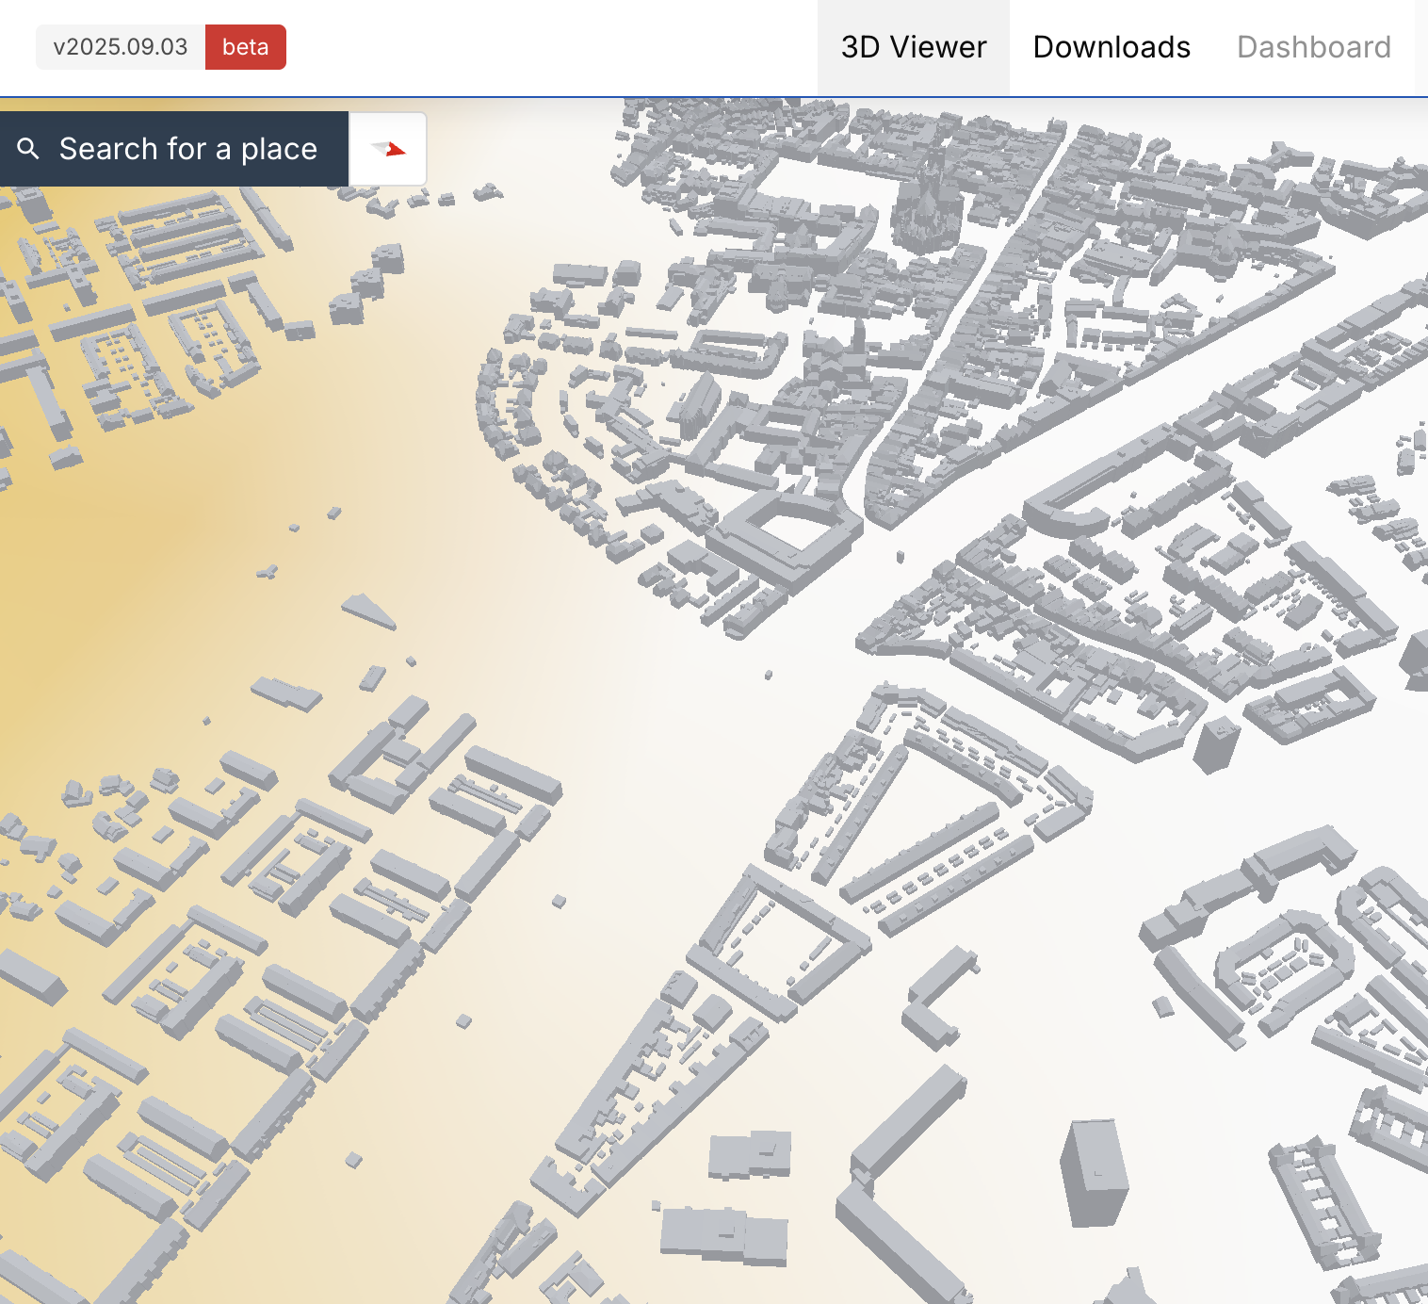Click the search magnifier icon
The height and width of the screenshot is (1304, 1428).
28,149
